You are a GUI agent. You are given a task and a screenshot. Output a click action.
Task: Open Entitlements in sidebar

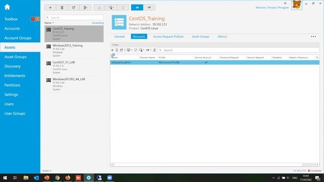tap(15, 76)
